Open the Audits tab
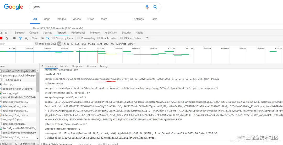283x145 pixels. click(139, 33)
